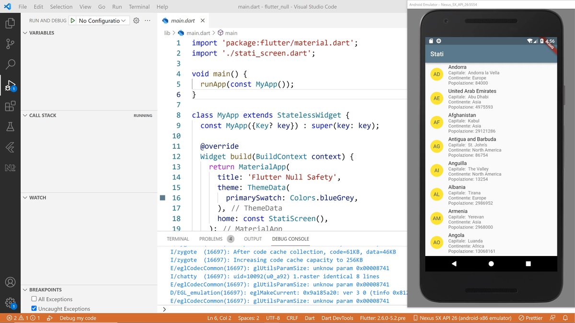Image resolution: width=575 pixels, height=323 pixels.
Task: Enable the All Exceptions checkbox
Action: pyautogui.click(x=34, y=299)
